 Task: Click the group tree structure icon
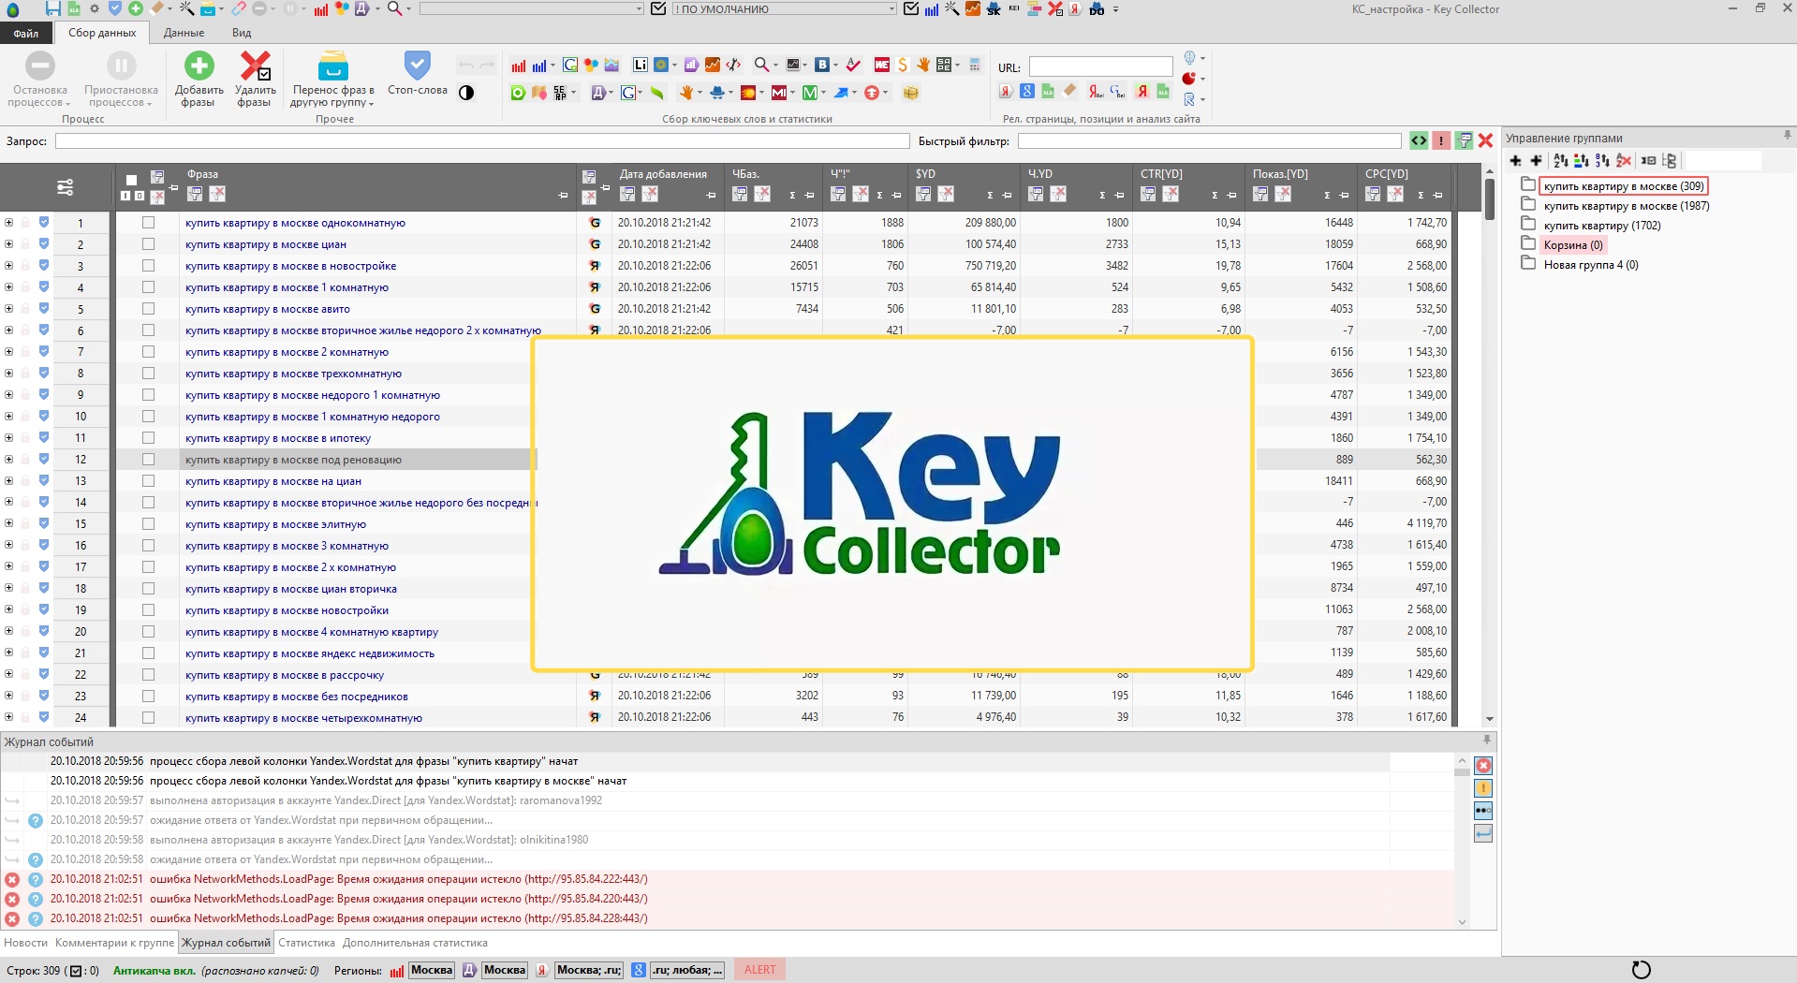tap(1670, 161)
